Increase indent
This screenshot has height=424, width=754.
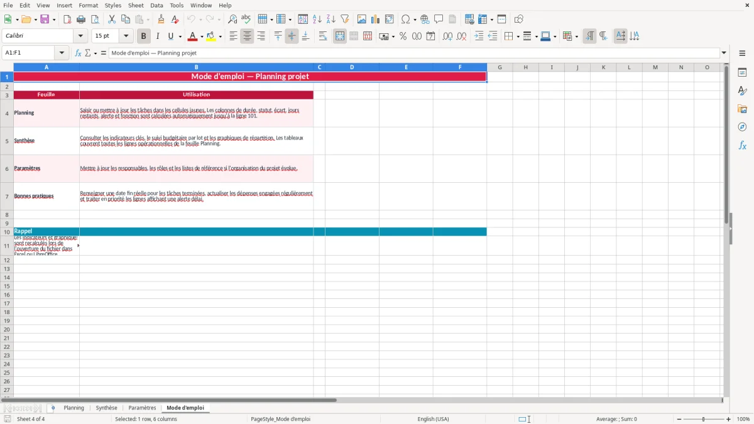(x=479, y=36)
